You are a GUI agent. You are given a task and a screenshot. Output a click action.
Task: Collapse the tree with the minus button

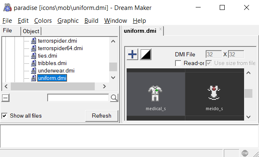[5, 98]
